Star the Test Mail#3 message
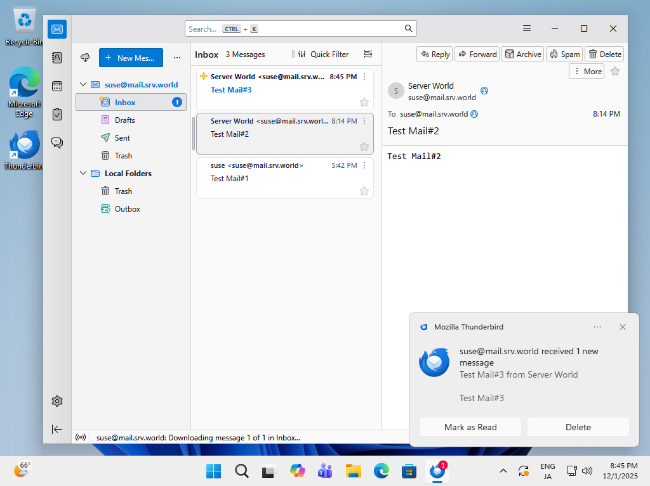Screen dimensions: 650x486 tap(364, 102)
